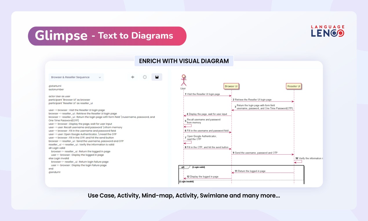
Task: Click the 'alt Login valid' code line
Action: click(57, 148)
